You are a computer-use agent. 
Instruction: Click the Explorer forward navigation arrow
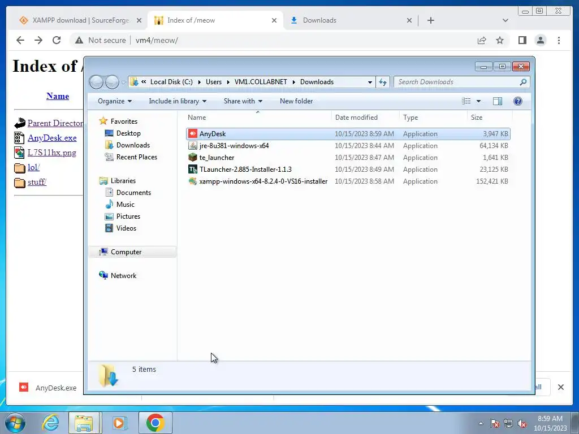[x=112, y=82]
